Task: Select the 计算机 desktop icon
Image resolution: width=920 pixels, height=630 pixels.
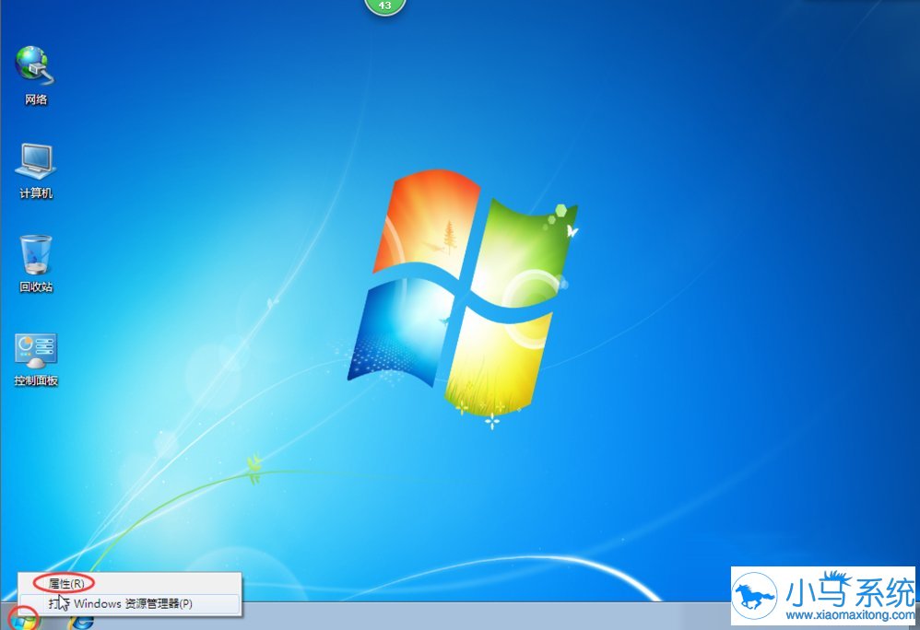Action: [35, 170]
